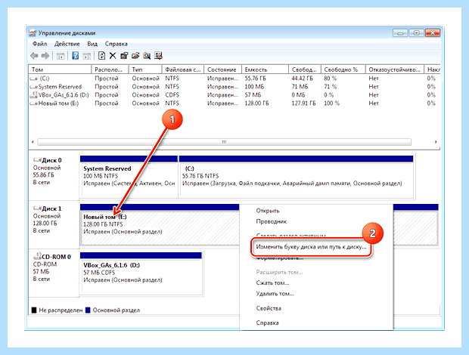The image size is (469, 355).
Task: Close the Управление дисками window
Action: click(433, 32)
